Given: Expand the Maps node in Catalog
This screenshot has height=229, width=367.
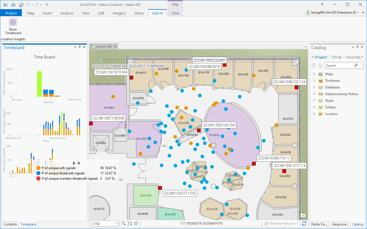Looking at the screenshot, I should (314, 74).
